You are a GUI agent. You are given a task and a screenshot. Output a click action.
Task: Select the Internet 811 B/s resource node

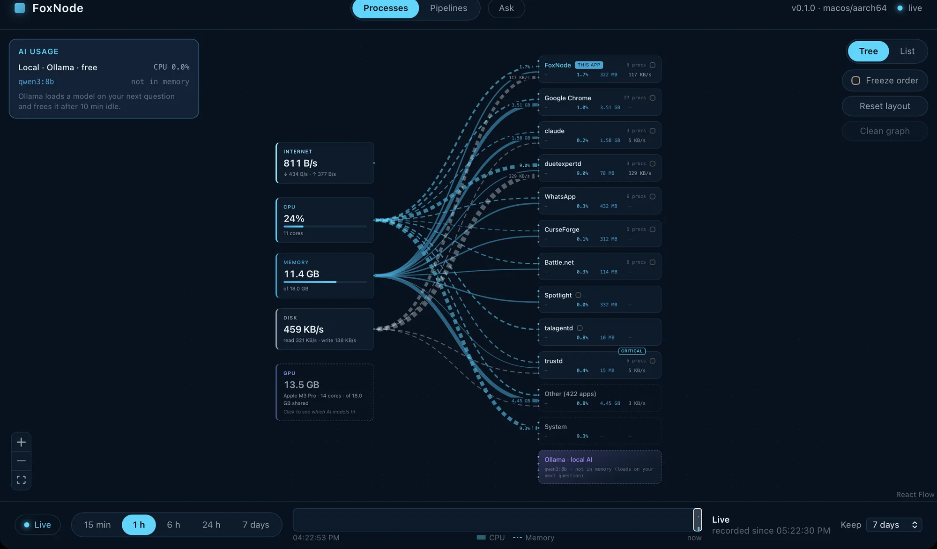click(325, 163)
